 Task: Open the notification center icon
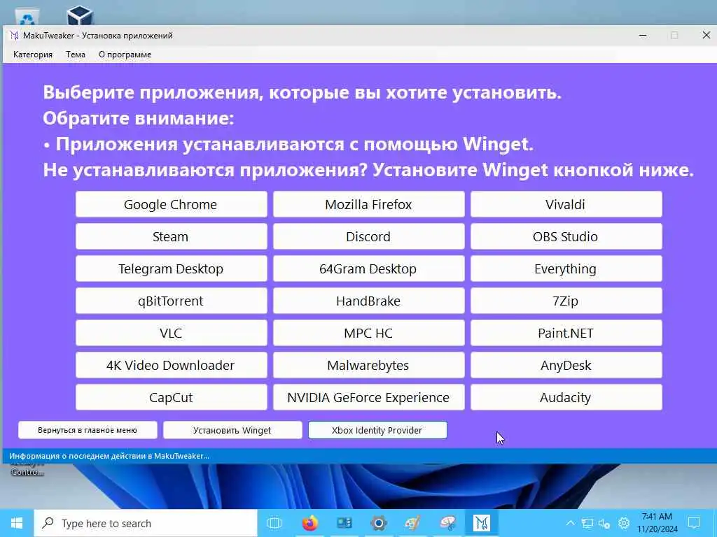[694, 523]
